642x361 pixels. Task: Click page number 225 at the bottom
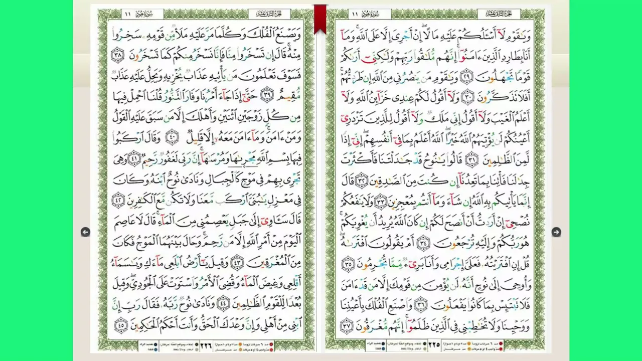(434, 344)
